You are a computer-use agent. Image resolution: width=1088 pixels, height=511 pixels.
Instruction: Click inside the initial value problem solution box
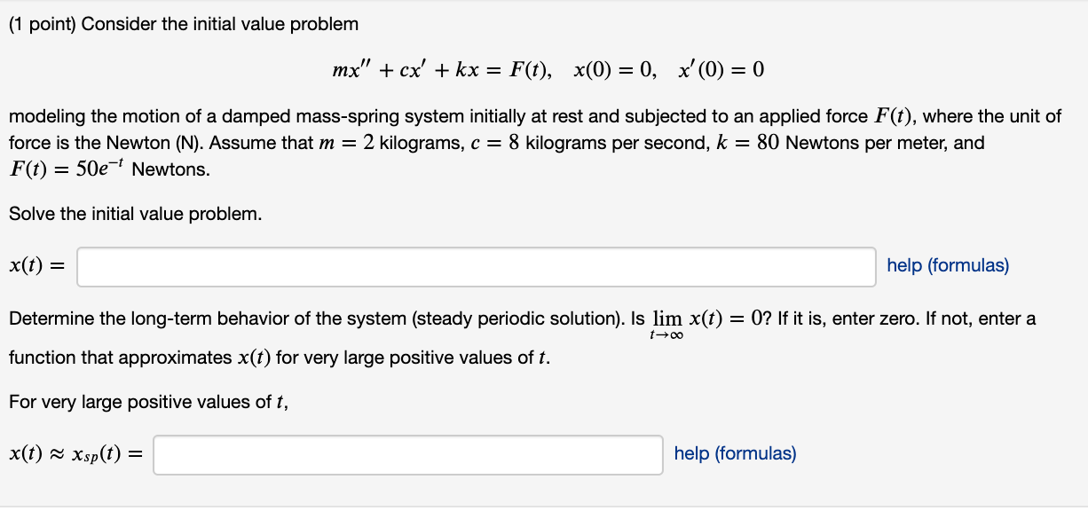point(476,265)
